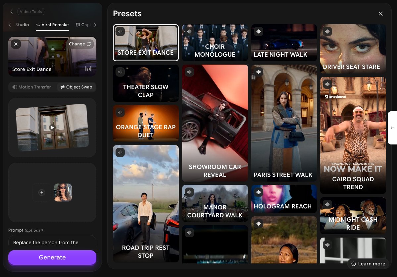Open the Showroom Car Reveal preset
This screenshot has width=397, height=277.
tap(215, 123)
